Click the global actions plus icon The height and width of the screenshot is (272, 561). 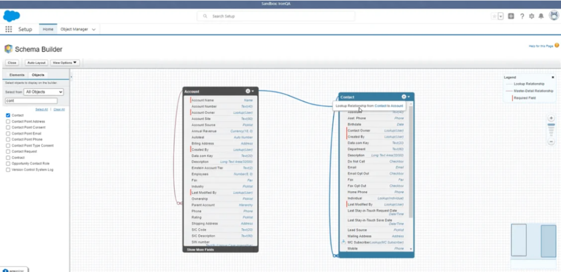click(x=511, y=16)
